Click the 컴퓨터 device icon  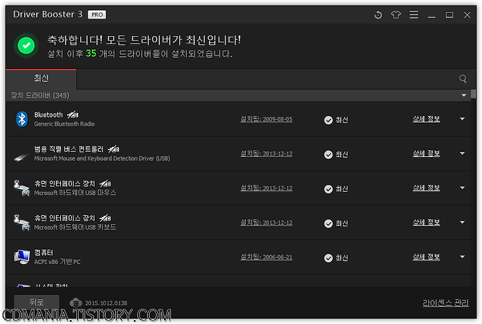pos(22,257)
